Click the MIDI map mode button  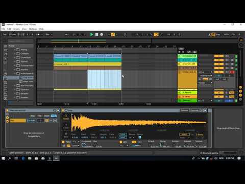(226, 35)
